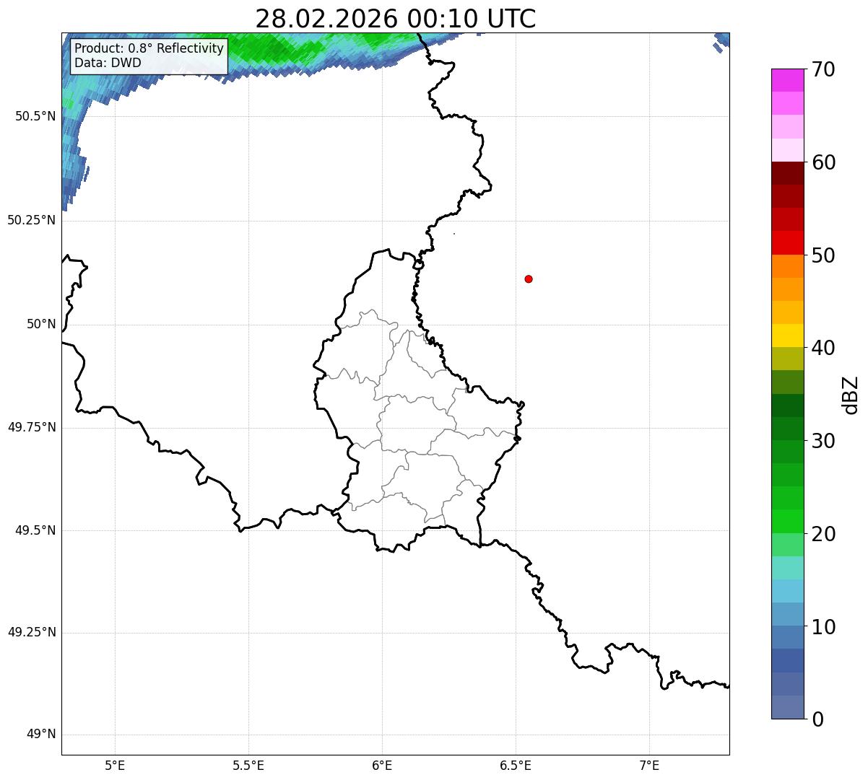Pick the orange colorbar swatch below 50
This screenshot has height=780, width=868.
[787, 266]
